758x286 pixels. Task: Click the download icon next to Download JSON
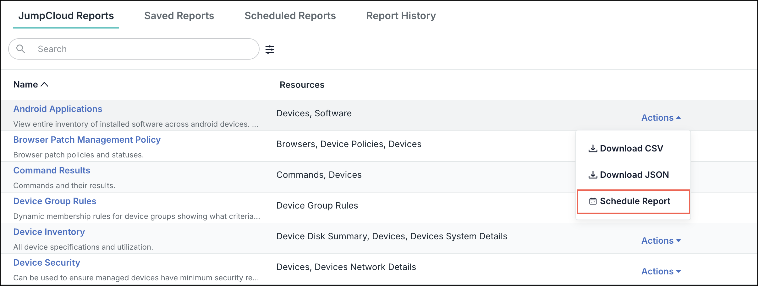(593, 174)
